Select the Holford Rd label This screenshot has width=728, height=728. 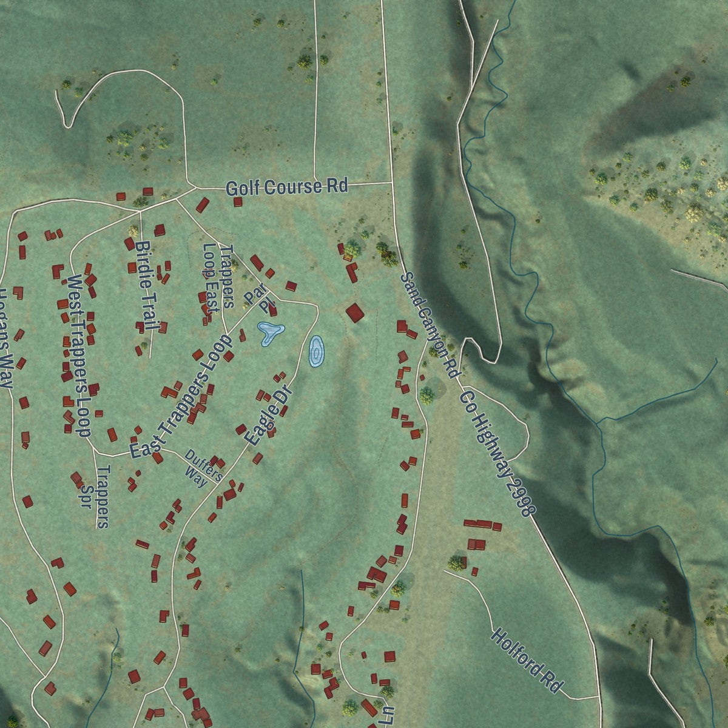pos(527,661)
